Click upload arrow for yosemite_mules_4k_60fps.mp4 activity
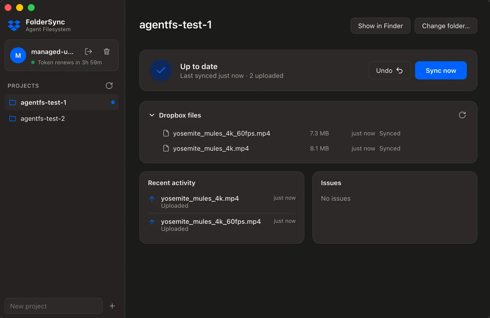 pos(152,222)
